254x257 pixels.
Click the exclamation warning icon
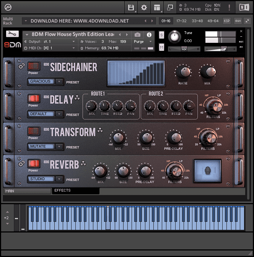pyautogui.click(x=229, y=7)
